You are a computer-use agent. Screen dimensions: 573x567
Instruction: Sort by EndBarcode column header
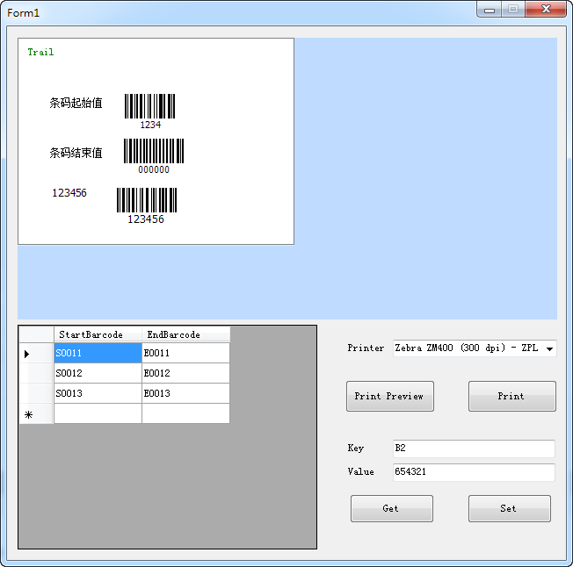[x=185, y=334]
